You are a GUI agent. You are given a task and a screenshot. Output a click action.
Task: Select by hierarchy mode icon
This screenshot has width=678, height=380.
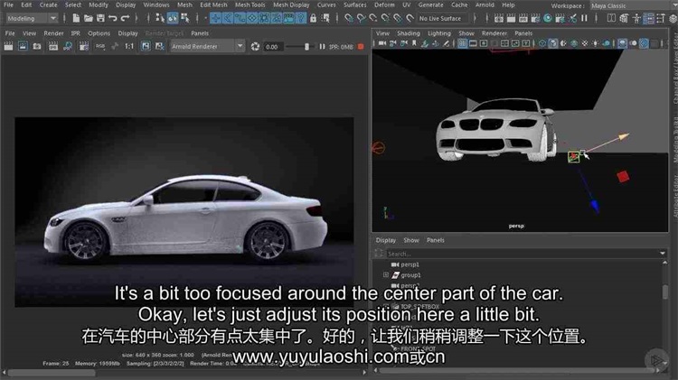point(160,18)
